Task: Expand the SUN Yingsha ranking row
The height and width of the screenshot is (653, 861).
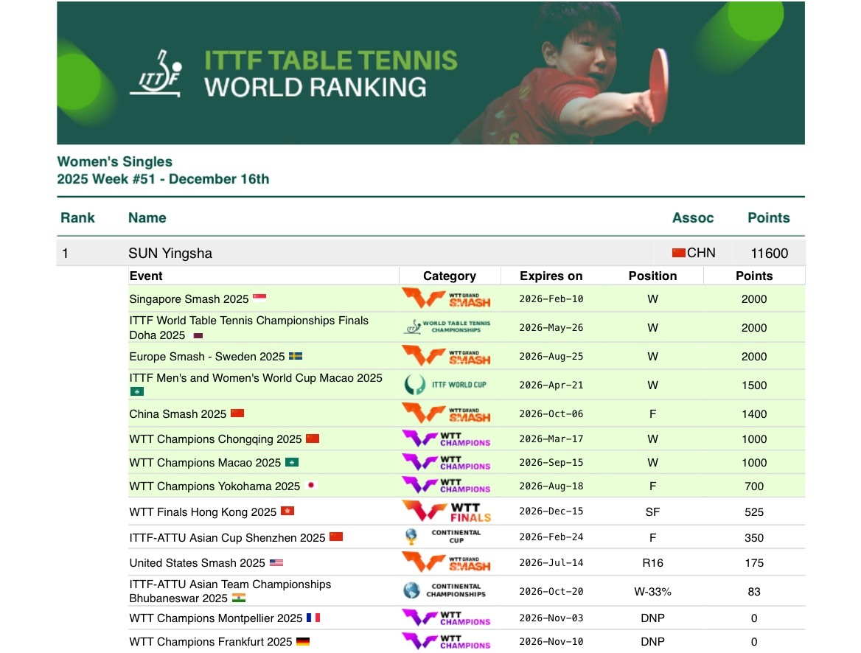Action: (x=431, y=253)
